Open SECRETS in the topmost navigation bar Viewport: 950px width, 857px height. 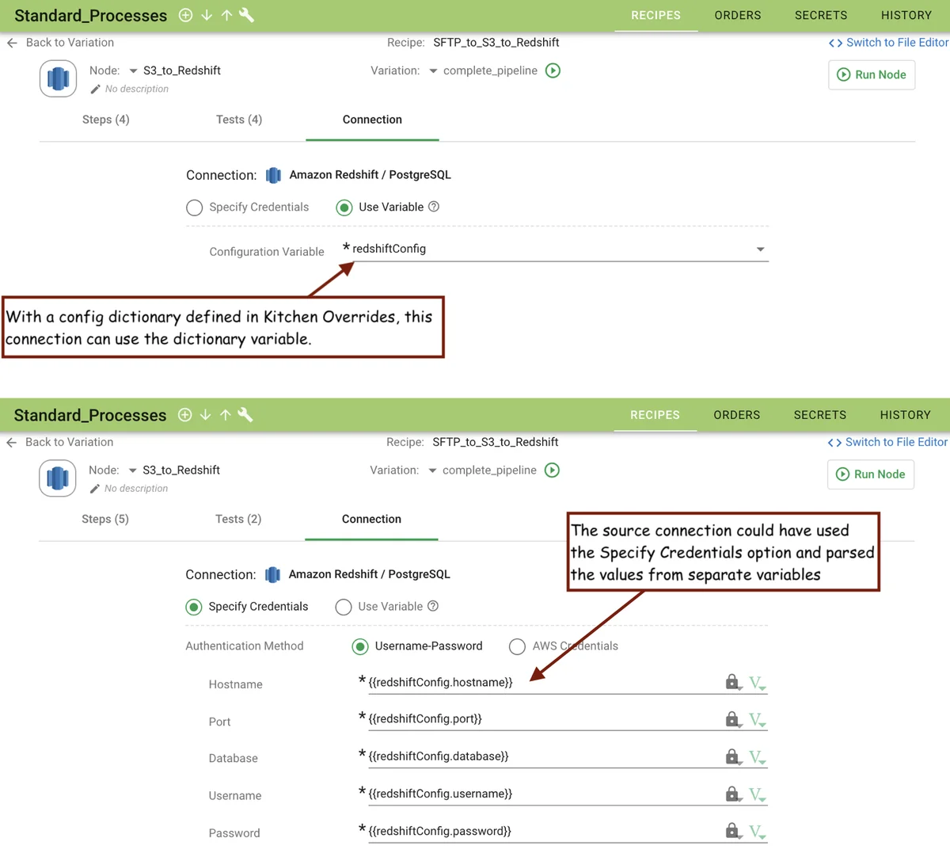click(820, 15)
